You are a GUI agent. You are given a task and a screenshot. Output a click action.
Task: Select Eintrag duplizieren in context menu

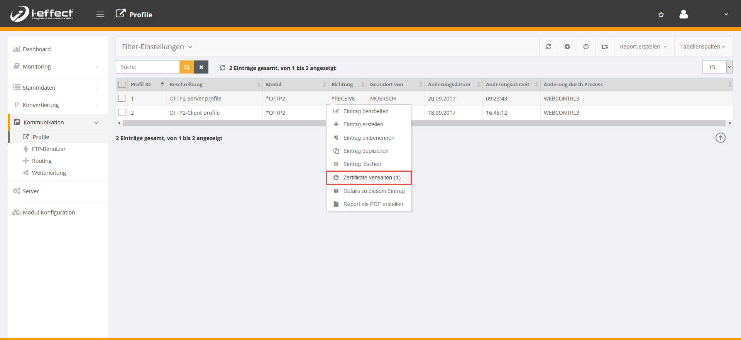(x=365, y=151)
